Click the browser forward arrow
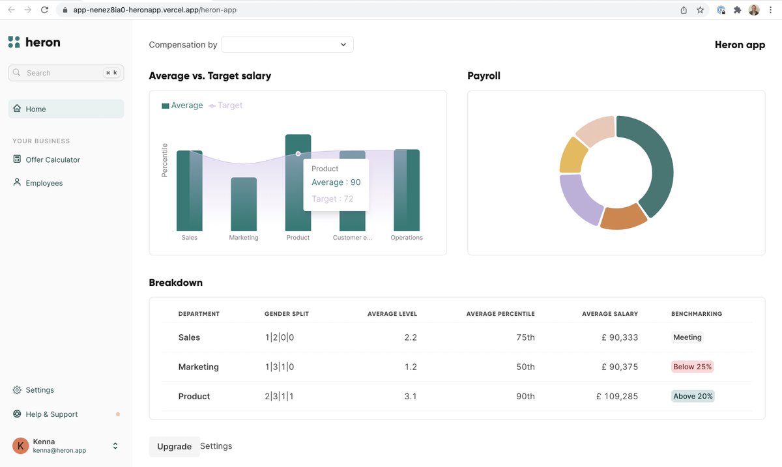Image resolution: width=782 pixels, height=467 pixels. [27, 10]
